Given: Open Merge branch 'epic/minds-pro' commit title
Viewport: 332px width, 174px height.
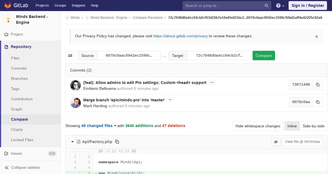Looking at the screenshot, I should click(x=124, y=100).
